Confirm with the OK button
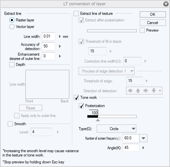This screenshot has height=167, width=170. 153,14
